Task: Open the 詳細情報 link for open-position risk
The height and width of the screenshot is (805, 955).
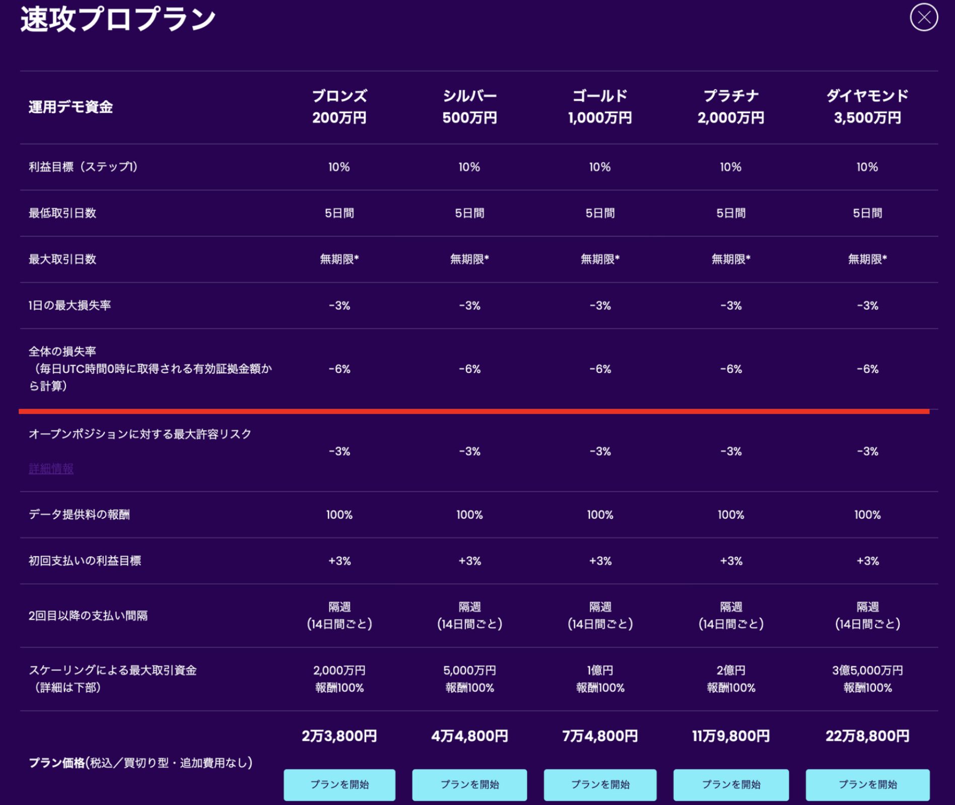Action: (x=51, y=468)
